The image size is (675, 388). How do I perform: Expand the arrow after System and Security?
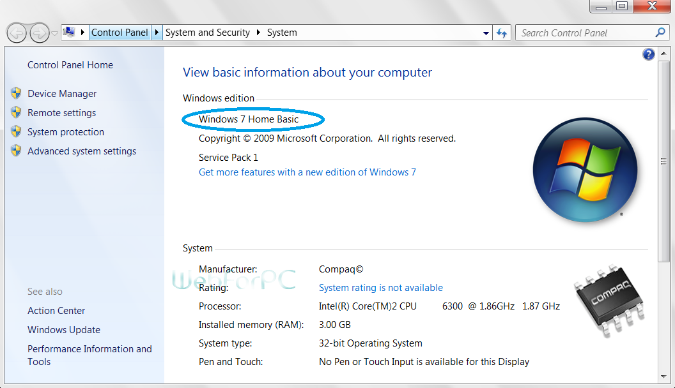pyautogui.click(x=258, y=33)
